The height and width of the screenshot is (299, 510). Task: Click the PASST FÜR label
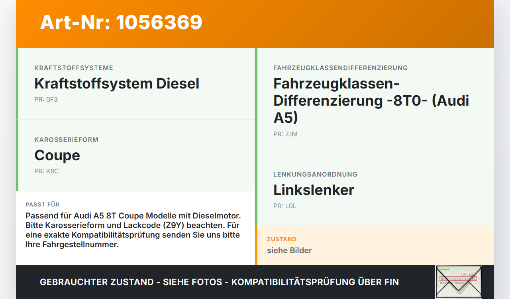[x=43, y=205]
